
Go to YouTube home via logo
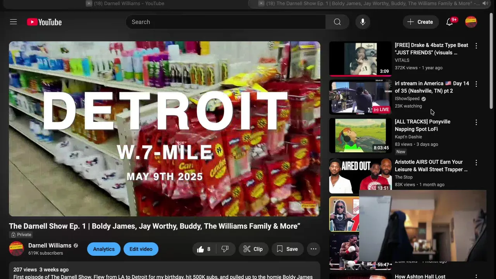point(44,22)
